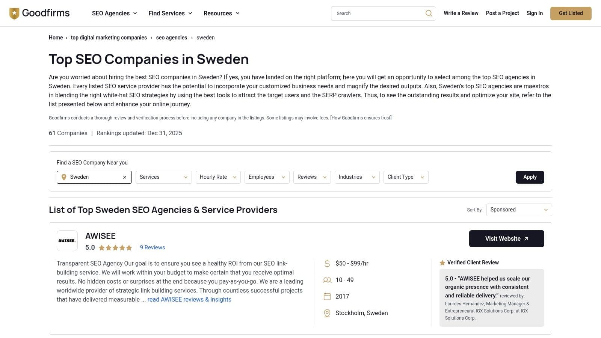Click the star beside Verified Client Review

(442, 263)
